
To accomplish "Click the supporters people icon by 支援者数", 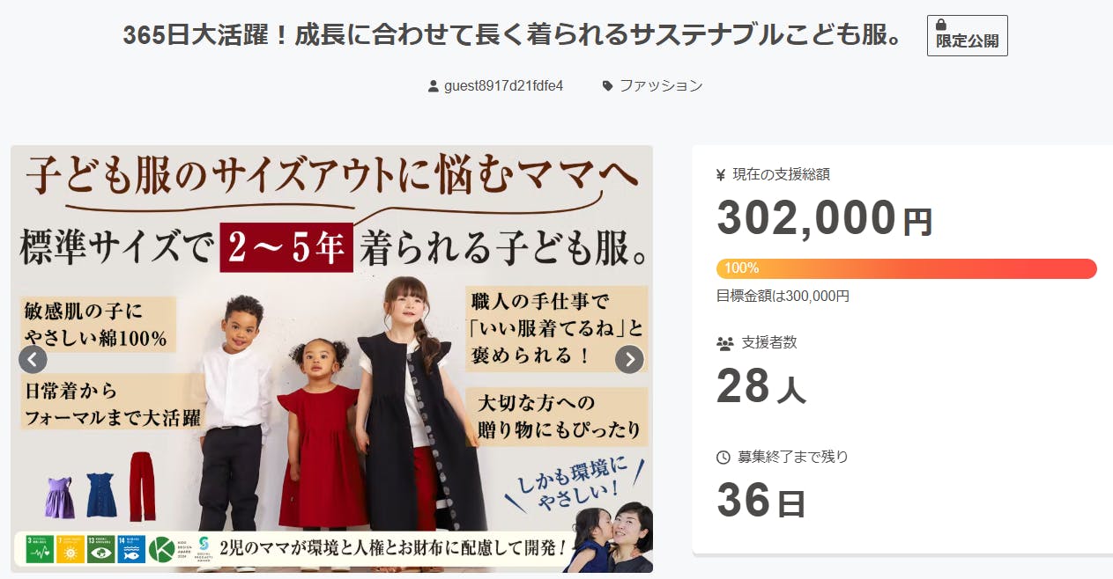I will click(x=725, y=343).
